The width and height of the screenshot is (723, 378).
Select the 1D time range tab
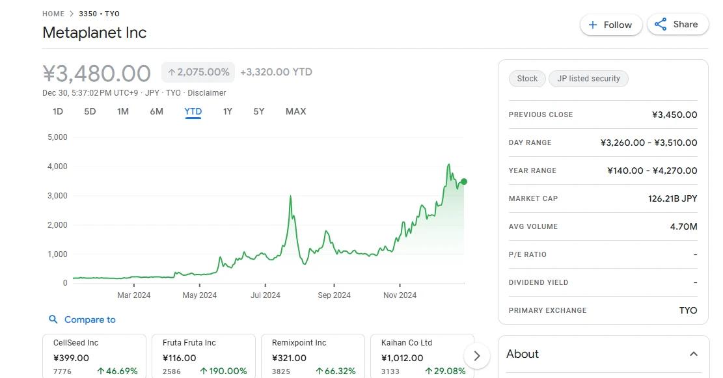click(58, 111)
